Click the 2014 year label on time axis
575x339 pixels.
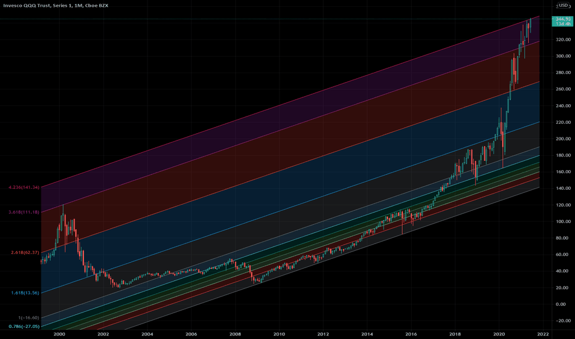(367, 334)
